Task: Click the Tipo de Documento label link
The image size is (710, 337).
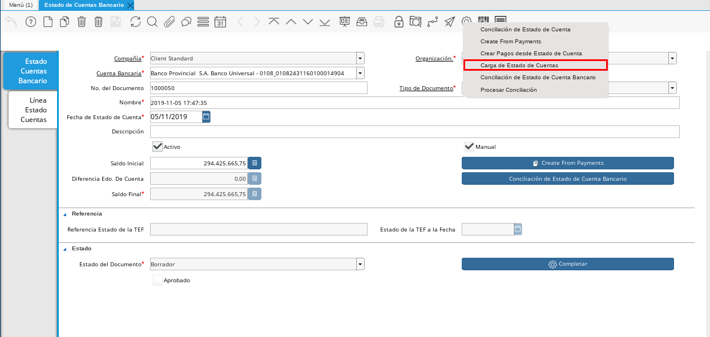Action: pos(426,88)
